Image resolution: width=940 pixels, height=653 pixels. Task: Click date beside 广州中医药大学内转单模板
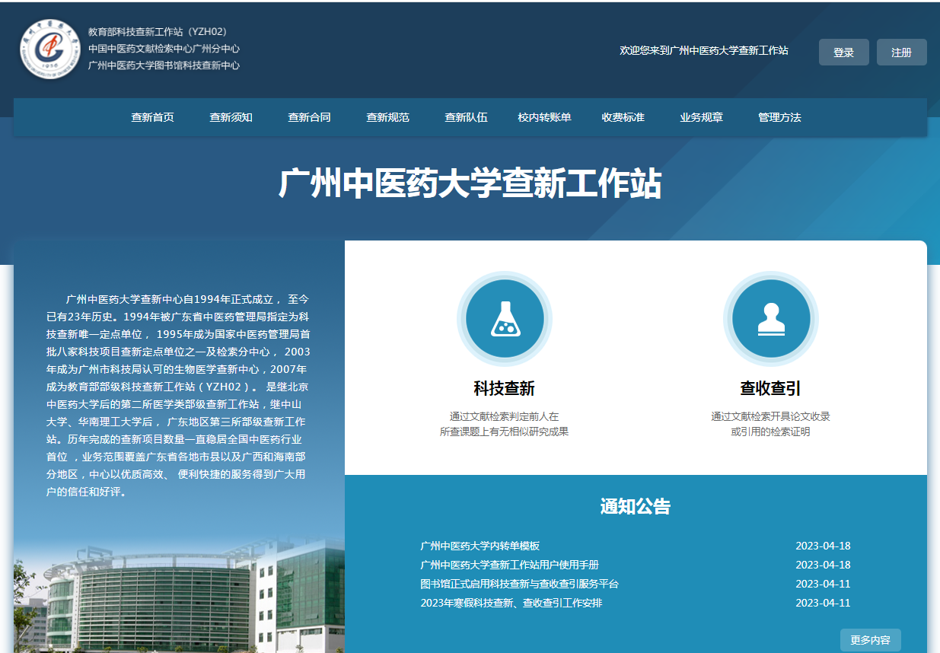tap(824, 546)
